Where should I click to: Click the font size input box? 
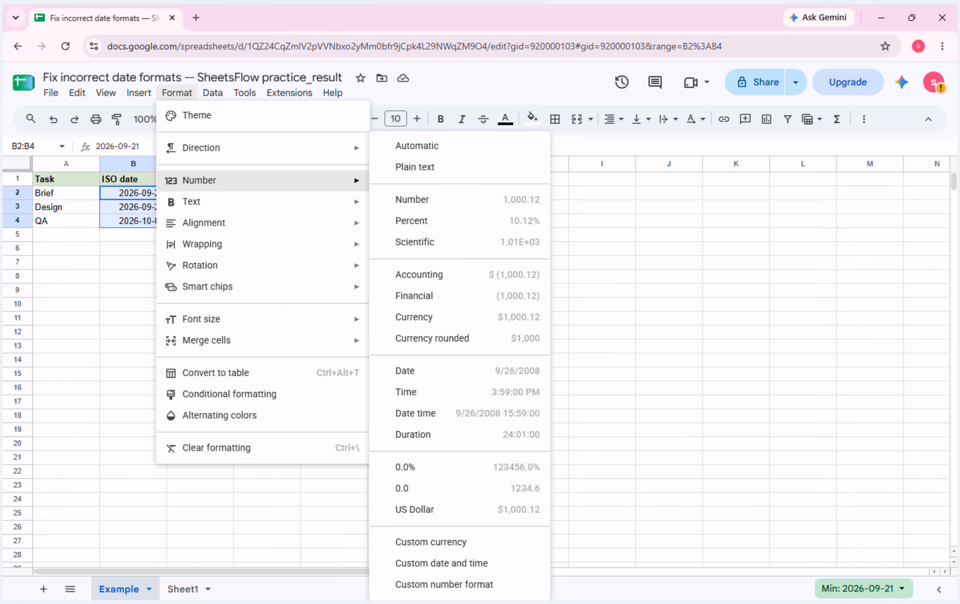pos(395,118)
